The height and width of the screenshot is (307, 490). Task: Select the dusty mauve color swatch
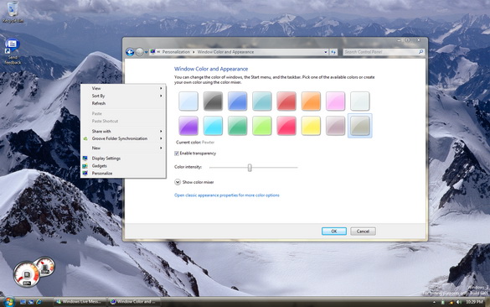tap(335, 126)
